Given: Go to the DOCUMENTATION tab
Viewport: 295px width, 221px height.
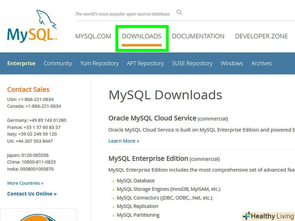Looking at the screenshot, I should click(198, 36).
